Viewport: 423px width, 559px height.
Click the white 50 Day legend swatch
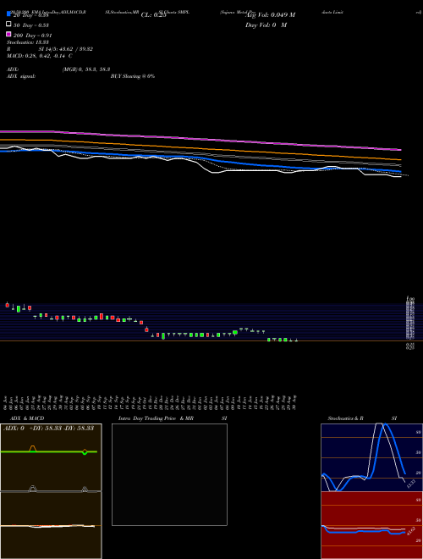pos(8,25)
